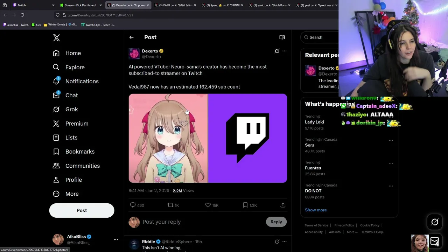The image size is (448, 252).
Task: Open AikoBliss account switcher menu
Action: 115,239
